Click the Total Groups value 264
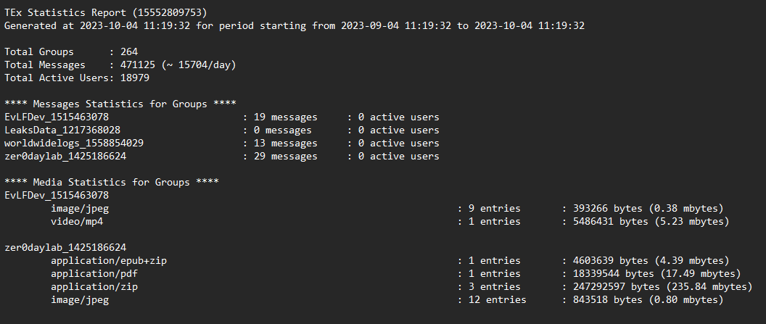This screenshot has height=324, width=766. coord(129,51)
